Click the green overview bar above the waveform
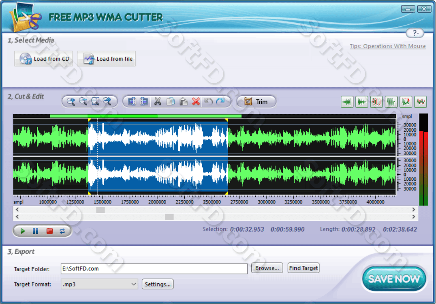436x304 pixels. click(146, 116)
